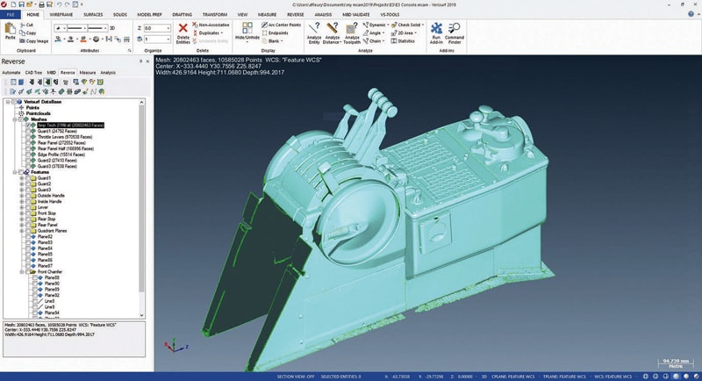Open the level number dropdown
702x381 pixels.
[168, 40]
